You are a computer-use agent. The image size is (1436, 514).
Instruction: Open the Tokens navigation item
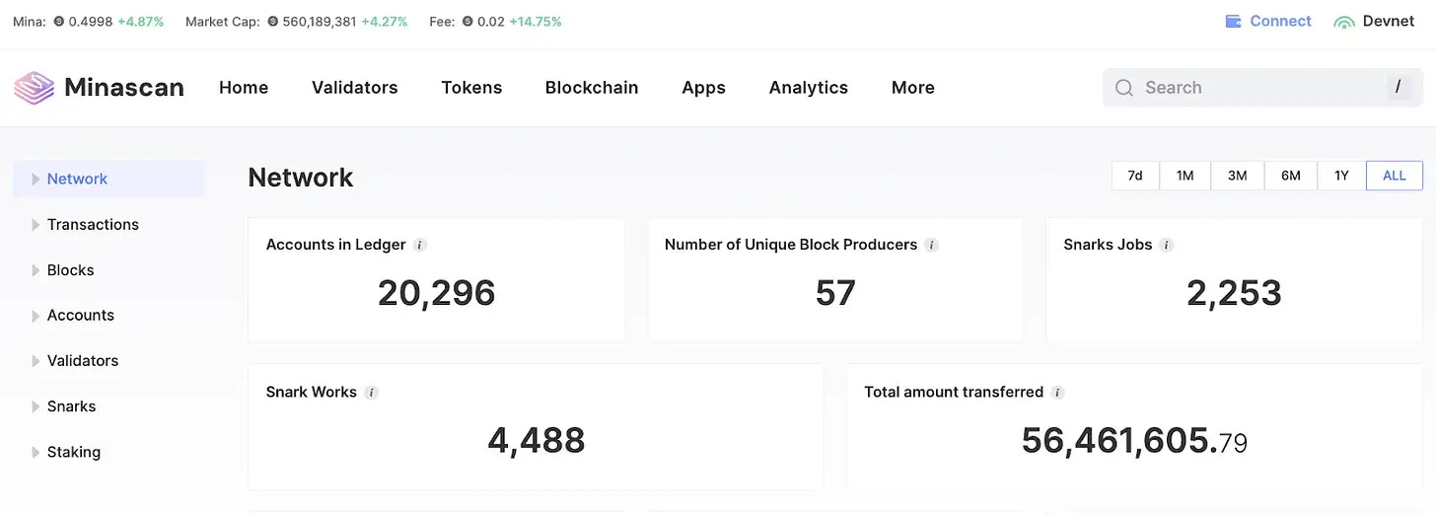coord(471,88)
